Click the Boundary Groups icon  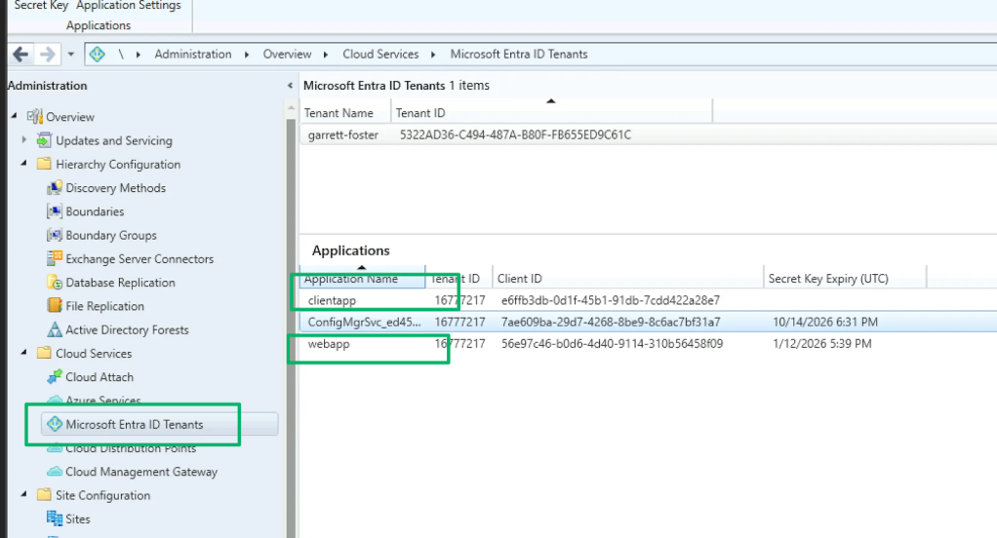coord(55,235)
